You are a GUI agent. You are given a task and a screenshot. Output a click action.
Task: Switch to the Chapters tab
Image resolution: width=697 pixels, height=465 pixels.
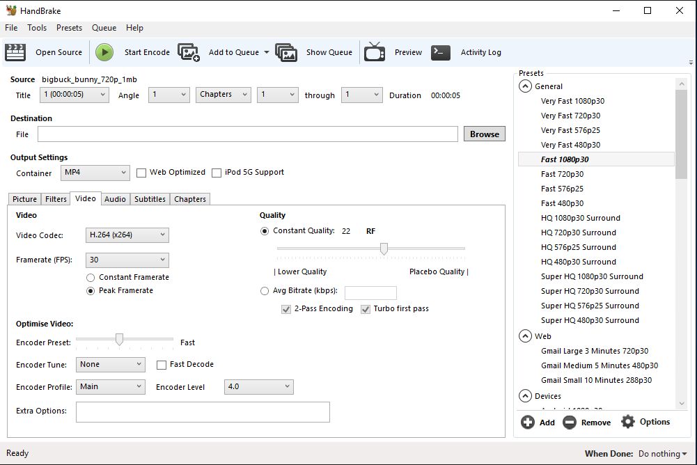click(190, 199)
